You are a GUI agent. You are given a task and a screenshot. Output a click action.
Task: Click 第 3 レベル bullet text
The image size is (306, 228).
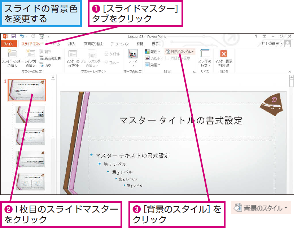[122, 172]
